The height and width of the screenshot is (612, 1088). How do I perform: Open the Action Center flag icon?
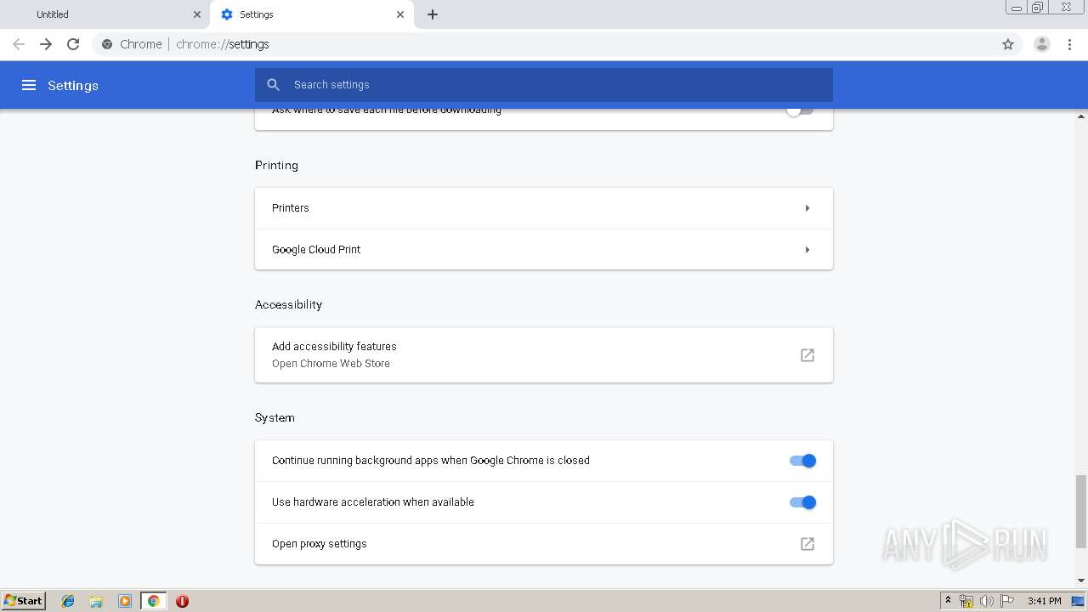(x=1007, y=601)
